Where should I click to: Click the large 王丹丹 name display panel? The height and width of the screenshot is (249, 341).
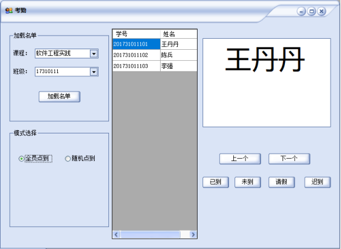267,82
